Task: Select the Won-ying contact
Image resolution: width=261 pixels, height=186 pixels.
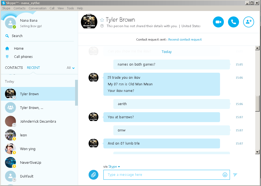Action: [x=38, y=149]
